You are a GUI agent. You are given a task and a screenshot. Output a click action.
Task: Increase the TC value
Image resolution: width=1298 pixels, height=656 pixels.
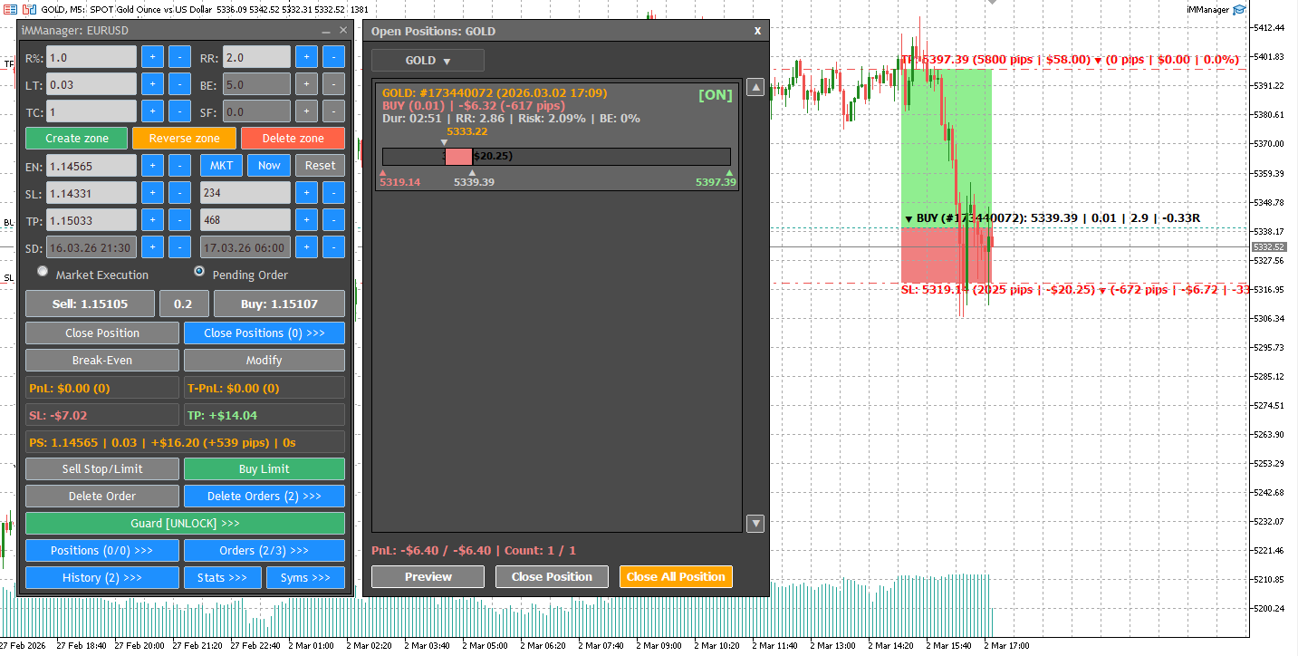pyautogui.click(x=152, y=111)
